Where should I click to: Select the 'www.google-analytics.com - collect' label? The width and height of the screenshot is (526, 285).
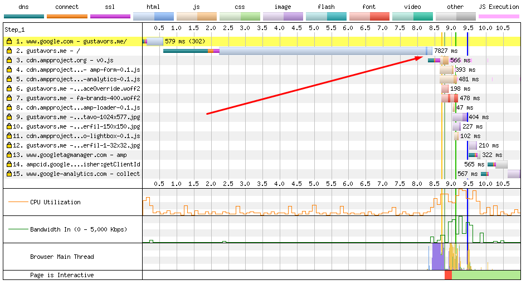83,174
